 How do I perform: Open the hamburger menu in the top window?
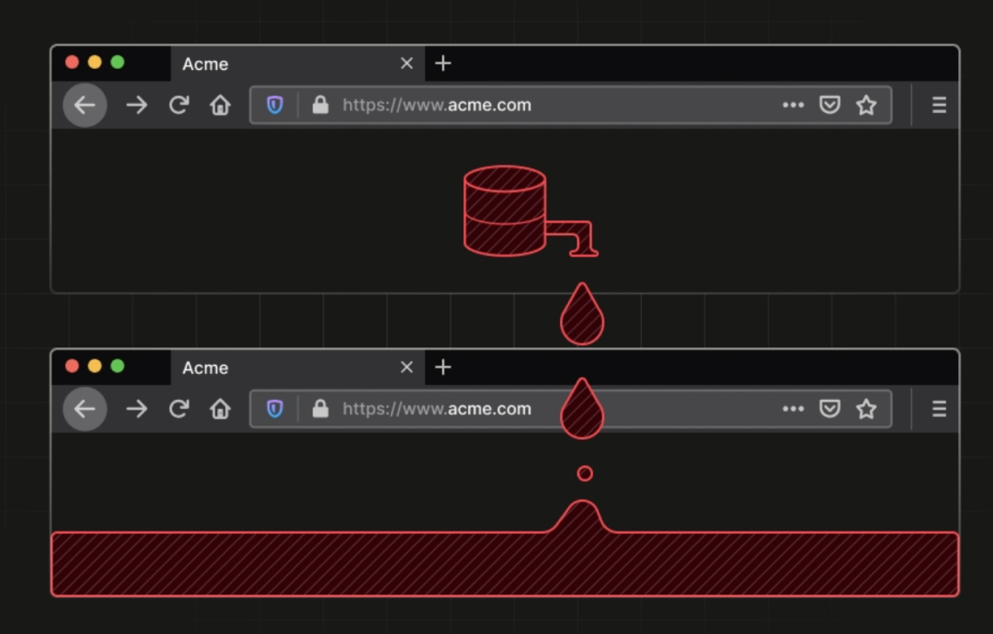click(x=939, y=105)
